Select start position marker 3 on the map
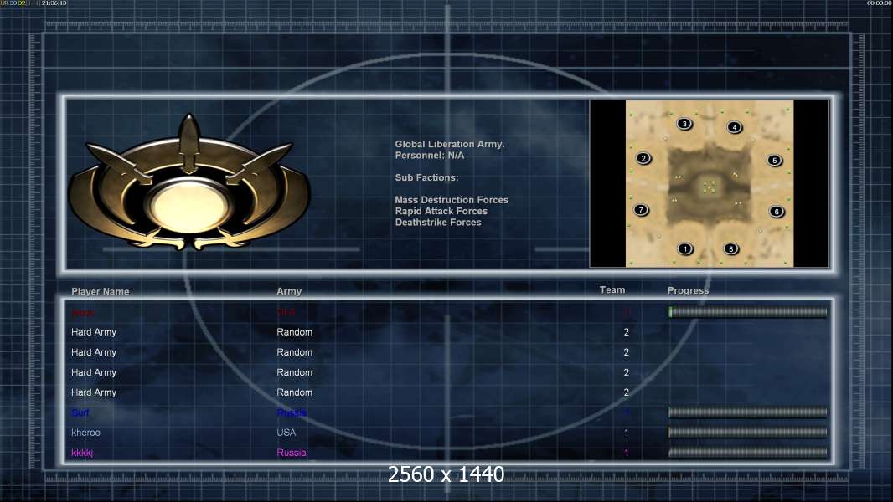893x502 pixels. (684, 123)
